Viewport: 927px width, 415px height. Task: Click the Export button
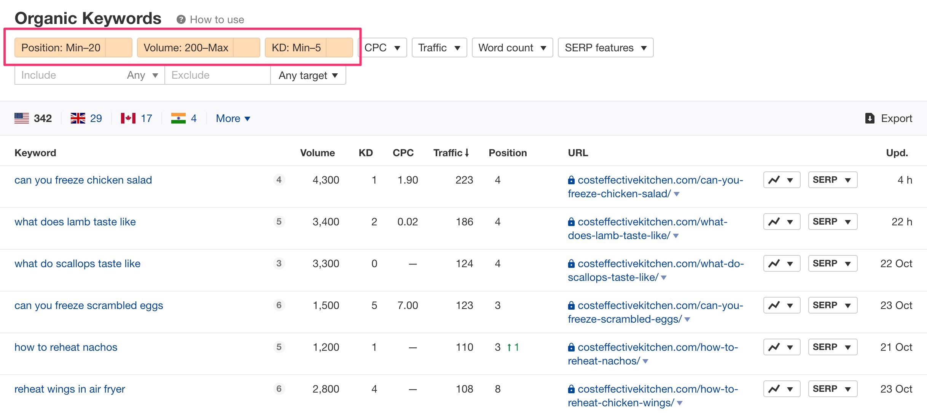889,118
